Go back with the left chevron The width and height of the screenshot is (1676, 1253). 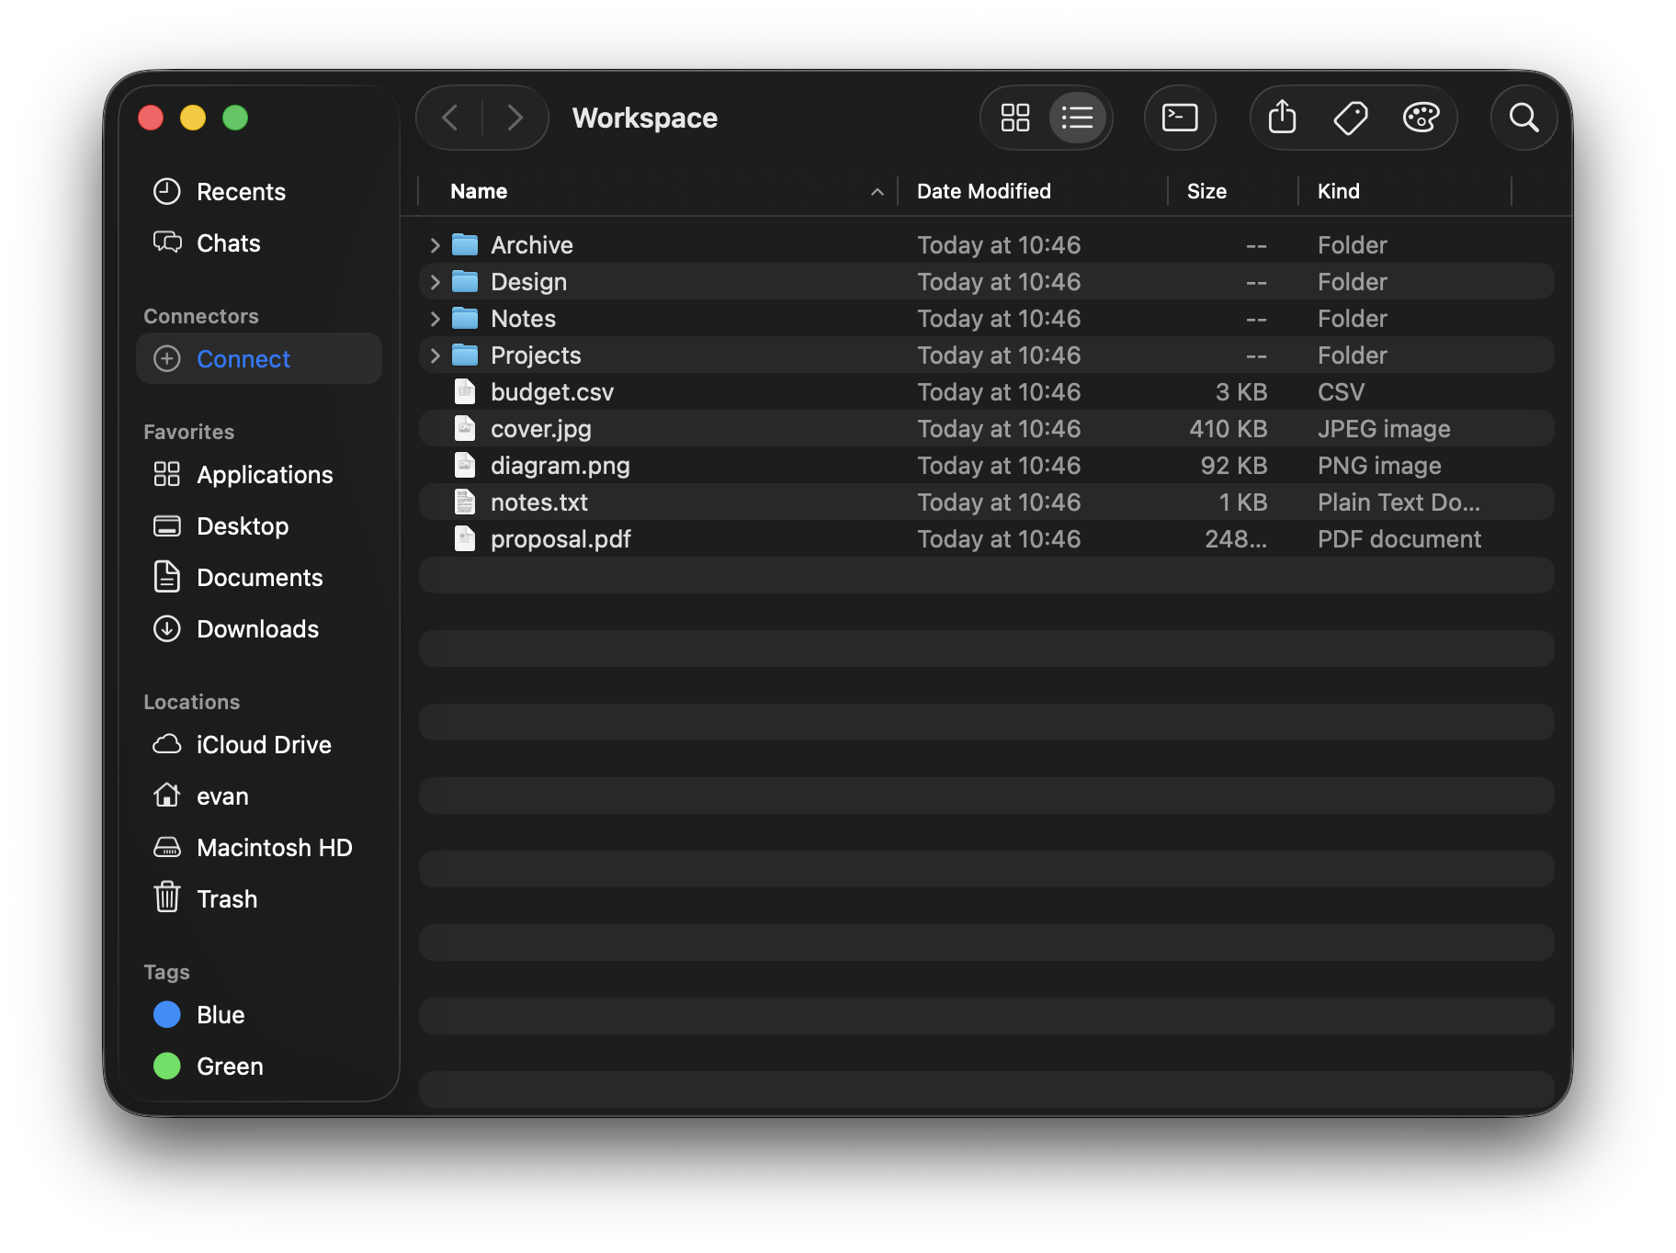(449, 118)
